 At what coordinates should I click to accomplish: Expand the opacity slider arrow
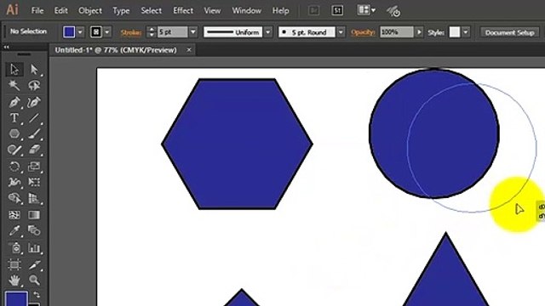click(419, 32)
